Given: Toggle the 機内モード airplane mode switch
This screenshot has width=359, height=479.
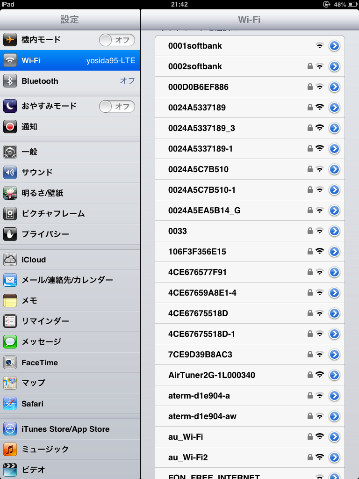Looking at the screenshot, I should coord(117,40).
